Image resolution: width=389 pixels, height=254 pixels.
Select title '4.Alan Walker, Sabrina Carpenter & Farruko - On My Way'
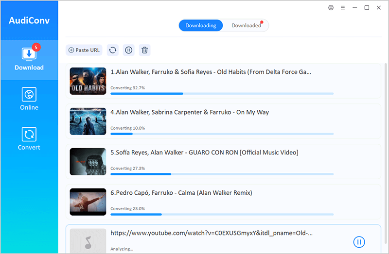[190, 112]
